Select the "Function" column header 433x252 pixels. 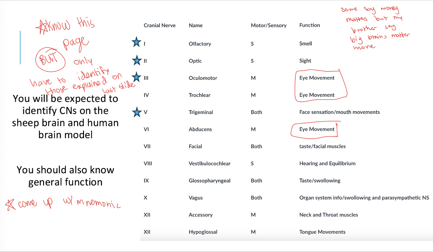click(x=310, y=25)
